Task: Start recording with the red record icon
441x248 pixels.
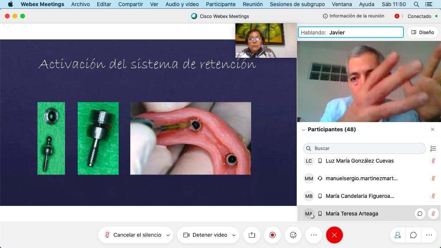Action: pyautogui.click(x=272, y=235)
